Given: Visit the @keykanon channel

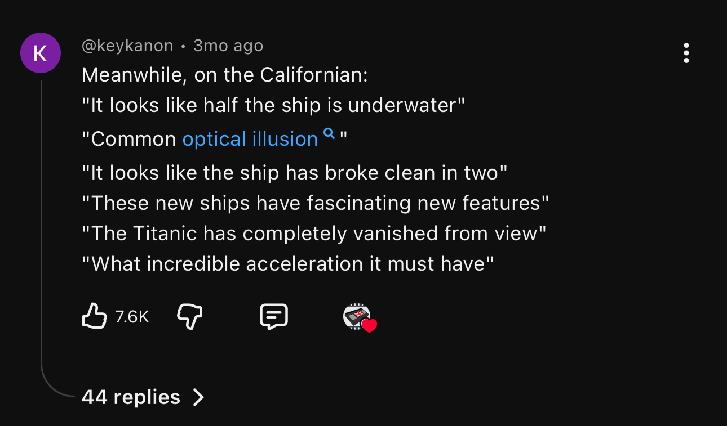Looking at the screenshot, I should (127, 46).
